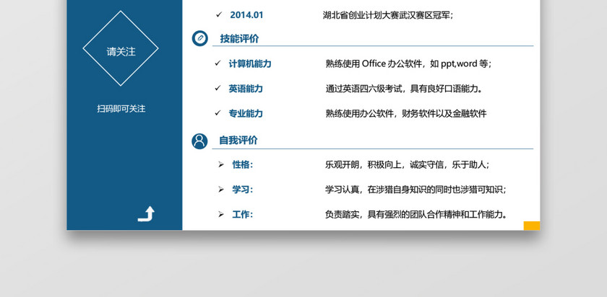Click the line 熟练使用办公软件，财务软件以及金融软件

(x=405, y=114)
